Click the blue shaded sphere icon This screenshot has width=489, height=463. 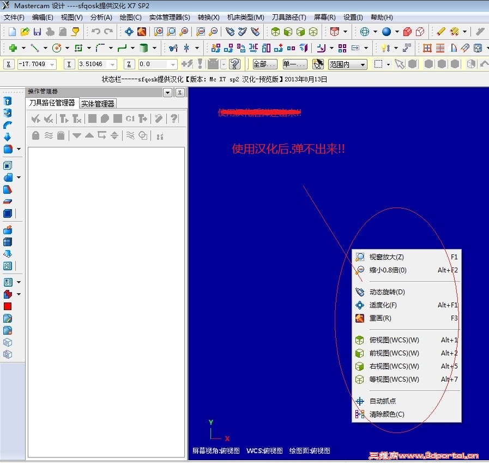coord(387,32)
